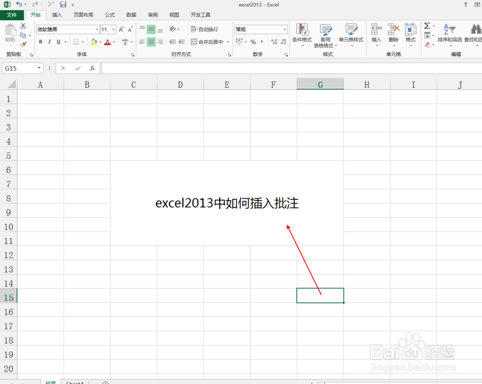Click inside the formula bar input

click(292, 68)
